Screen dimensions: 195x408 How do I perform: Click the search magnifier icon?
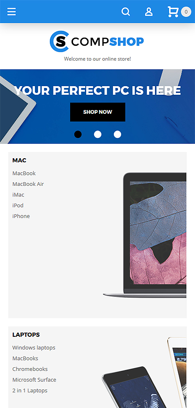click(x=126, y=12)
